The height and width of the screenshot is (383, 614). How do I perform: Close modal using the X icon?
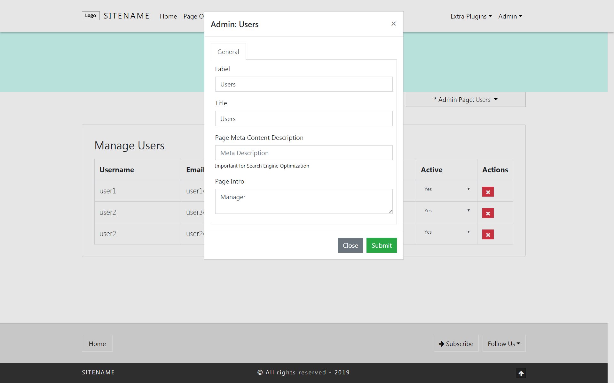pyautogui.click(x=393, y=24)
